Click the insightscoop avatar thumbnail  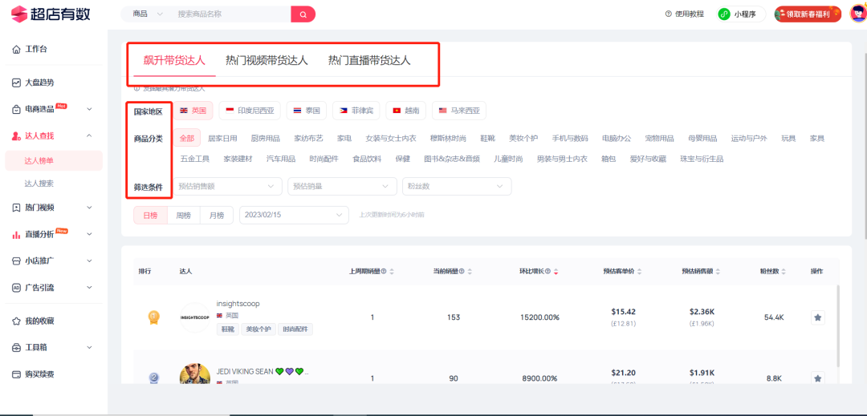pos(195,317)
